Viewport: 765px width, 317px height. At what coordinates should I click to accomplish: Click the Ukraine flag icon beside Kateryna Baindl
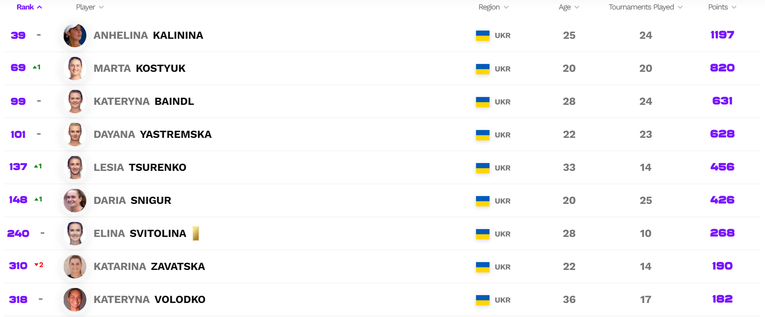pos(483,102)
